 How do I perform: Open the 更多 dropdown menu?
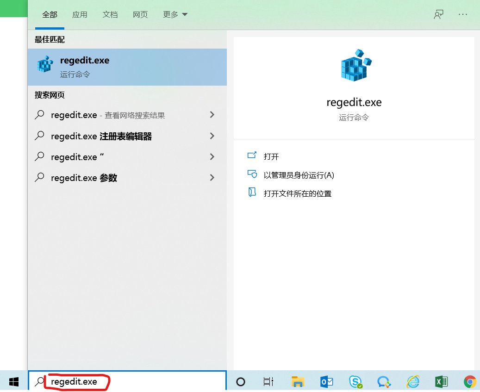tap(175, 14)
